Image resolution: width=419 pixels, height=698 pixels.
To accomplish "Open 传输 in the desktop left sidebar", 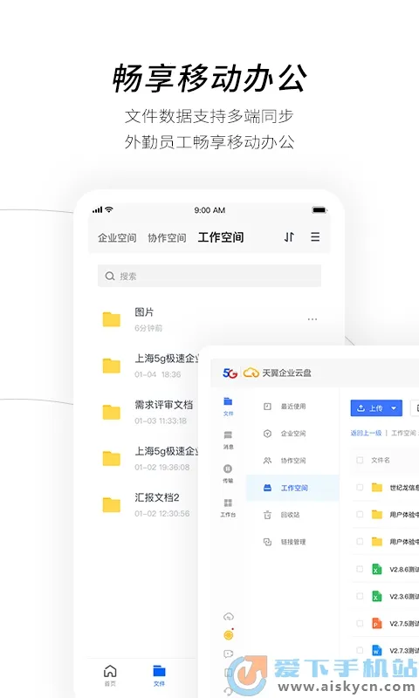I will [x=228, y=473].
